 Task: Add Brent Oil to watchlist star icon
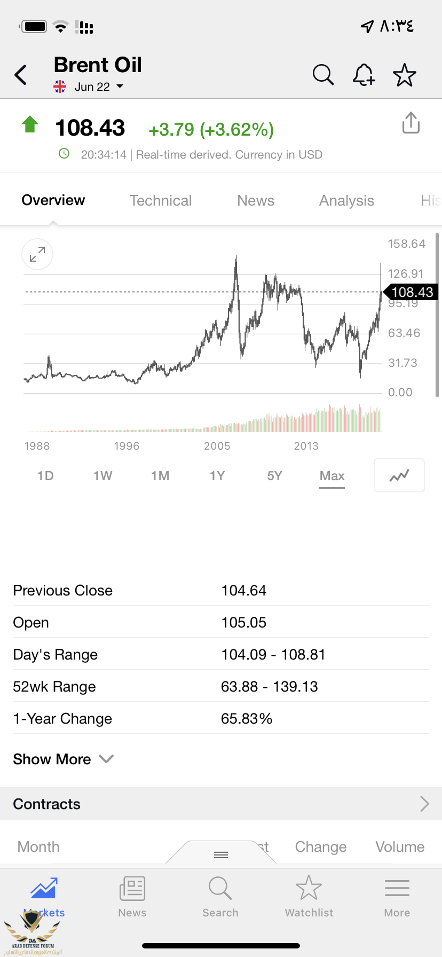click(404, 75)
